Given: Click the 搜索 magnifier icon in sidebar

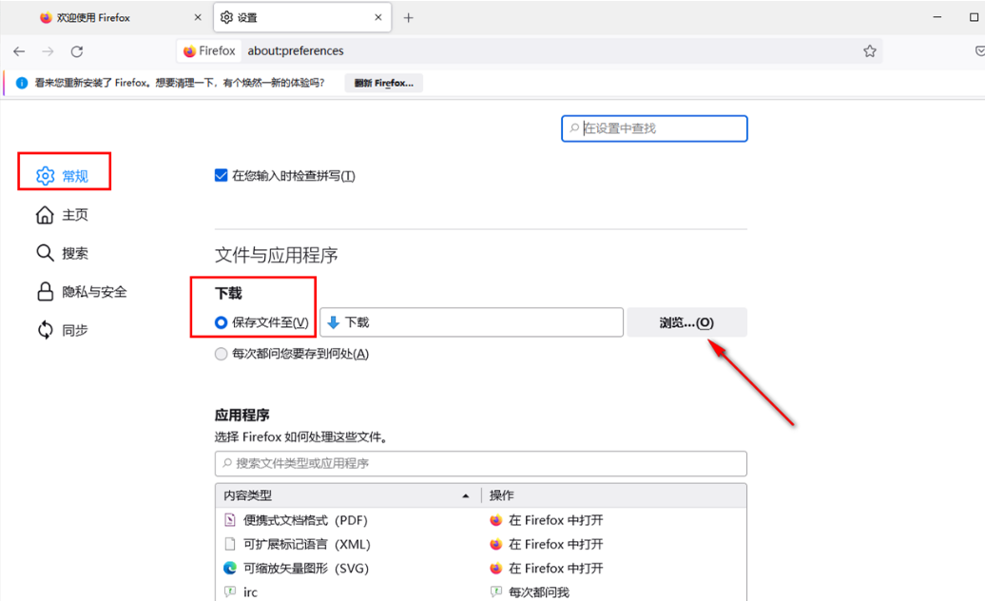Looking at the screenshot, I should (45, 253).
